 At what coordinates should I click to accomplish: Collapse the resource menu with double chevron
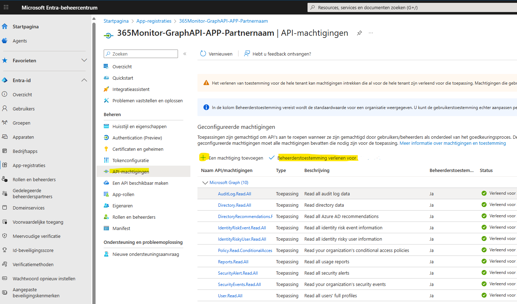point(185,54)
